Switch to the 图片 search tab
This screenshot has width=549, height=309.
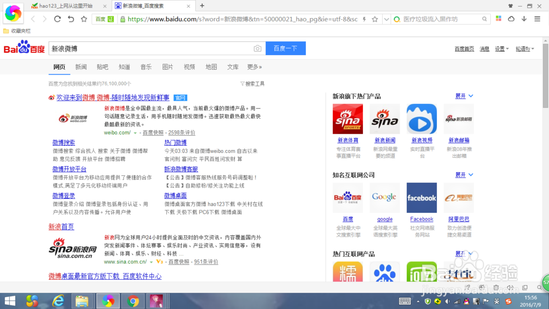167,67
